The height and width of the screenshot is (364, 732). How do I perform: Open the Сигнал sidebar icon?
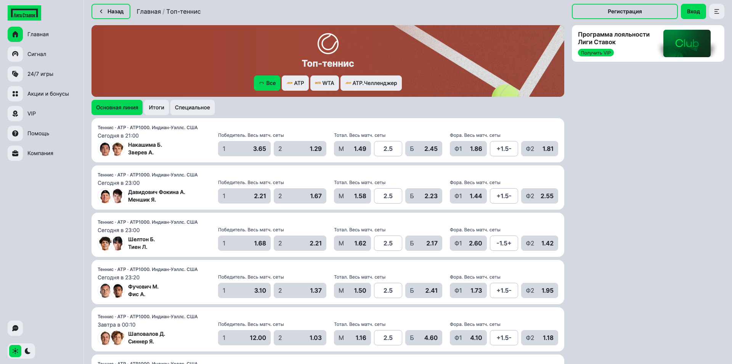pyautogui.click(x=15, y=54)
